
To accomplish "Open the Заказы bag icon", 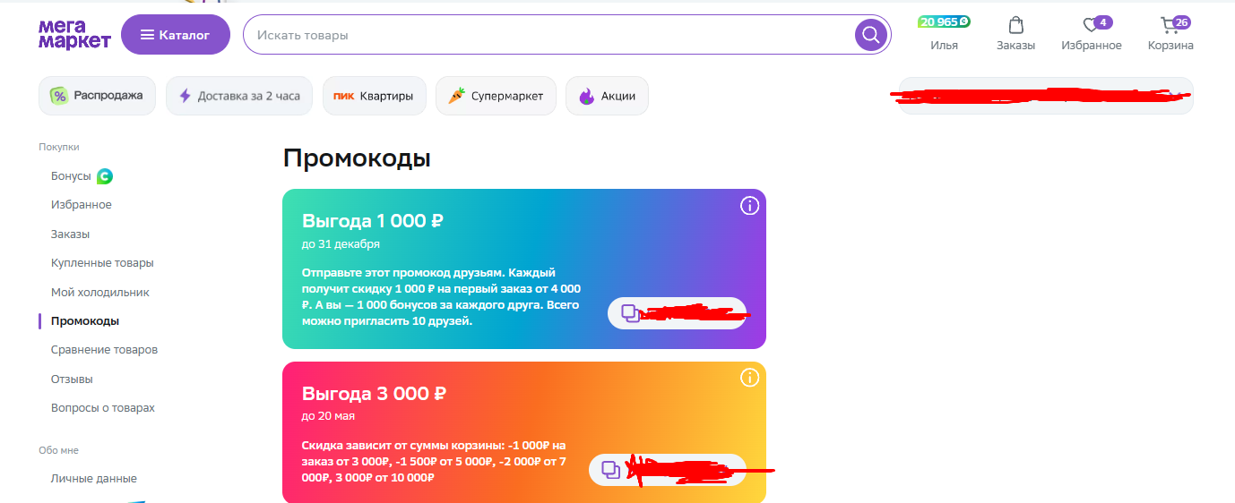I will pos(1015,25).
